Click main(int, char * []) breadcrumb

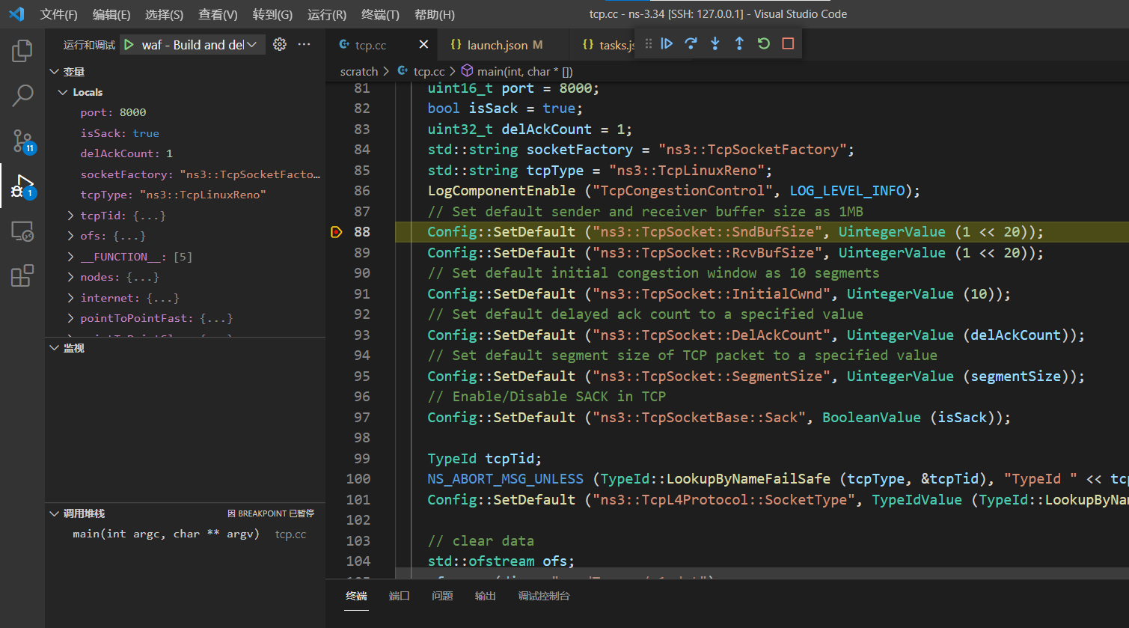(524, 71)
